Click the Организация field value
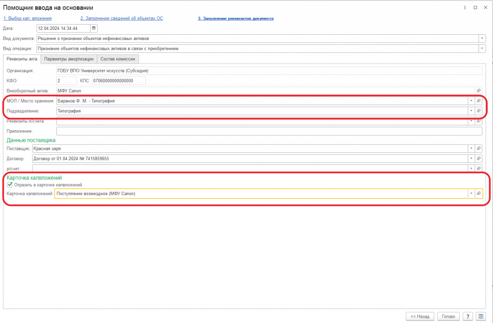Viewport: 493px width, 323px height. coord(269,71)
